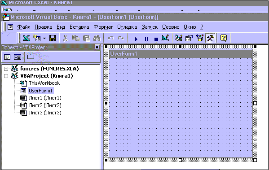Click the form's bottom-middle resize handle
The width and height of the screenshot is (269, 170).
click(x=180, y=160)
